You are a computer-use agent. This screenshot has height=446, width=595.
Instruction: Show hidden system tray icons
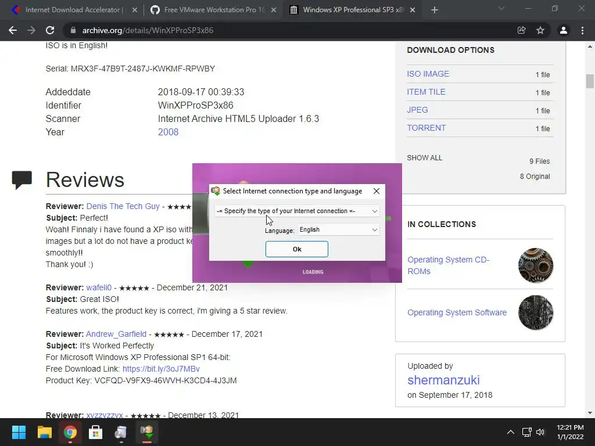click(x=511, y=432)
